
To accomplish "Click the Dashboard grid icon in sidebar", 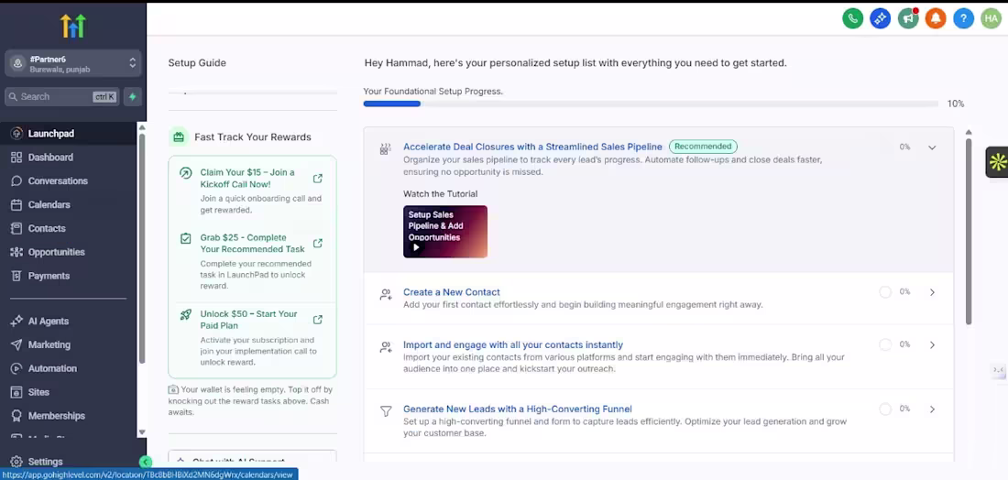I will 16,158.
